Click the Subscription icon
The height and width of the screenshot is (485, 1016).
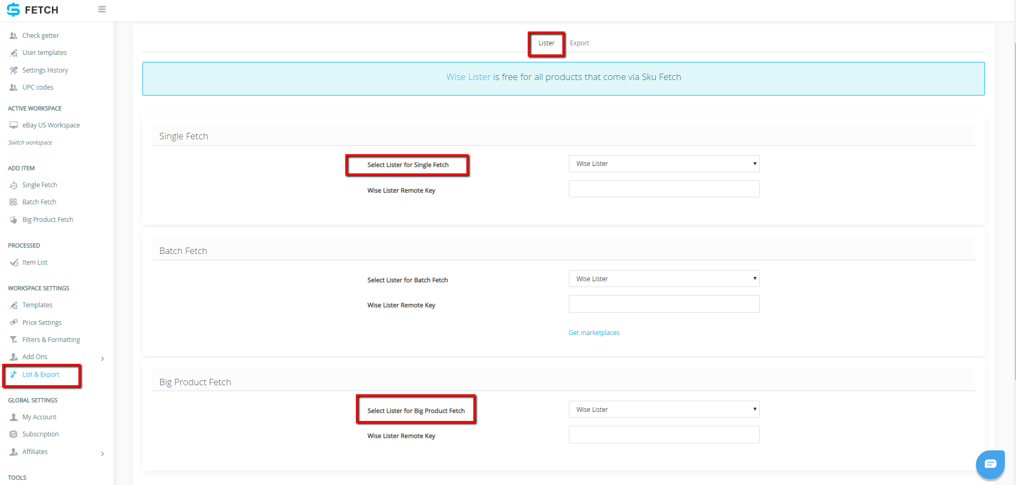click(13, 434)
